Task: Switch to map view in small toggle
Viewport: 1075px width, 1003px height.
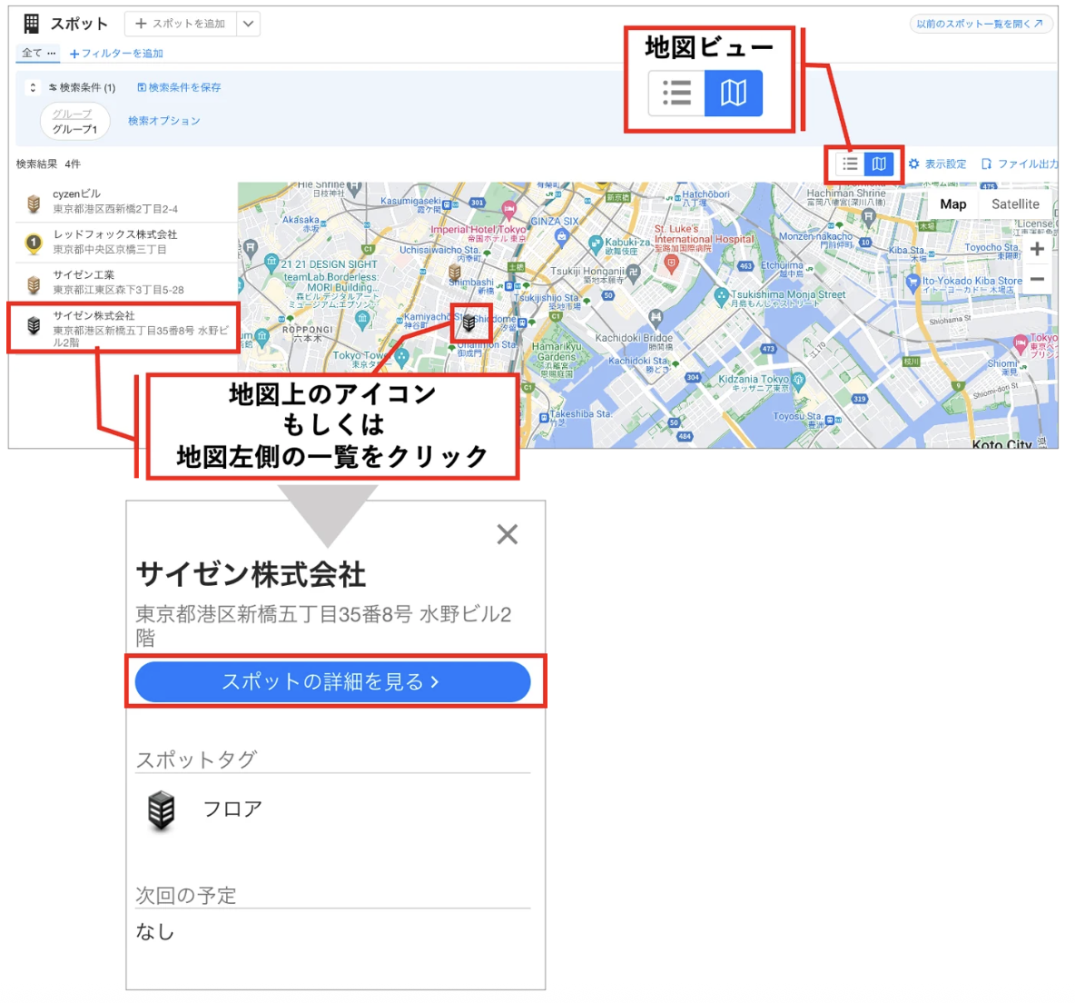Action: pos(879,164)
